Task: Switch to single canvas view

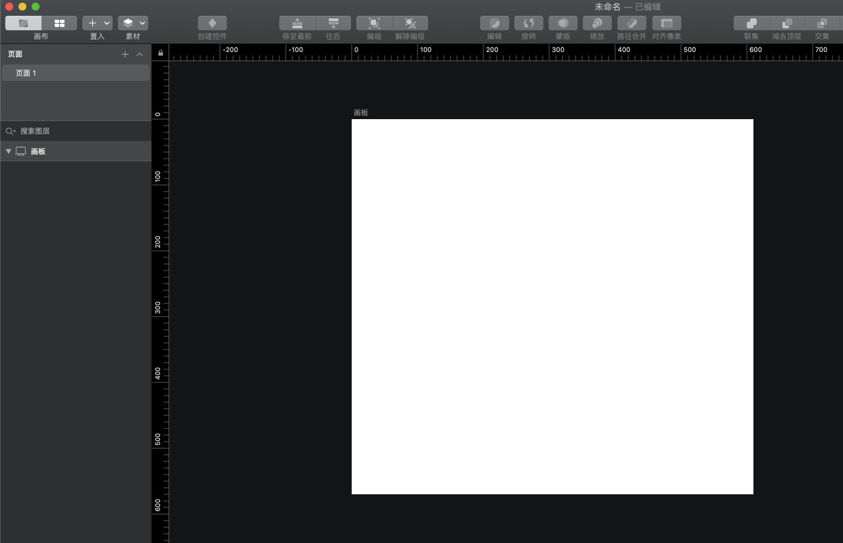Action: 23,23
